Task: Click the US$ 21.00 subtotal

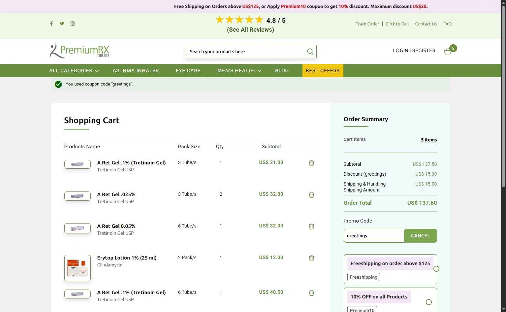Action: (271, 162)
